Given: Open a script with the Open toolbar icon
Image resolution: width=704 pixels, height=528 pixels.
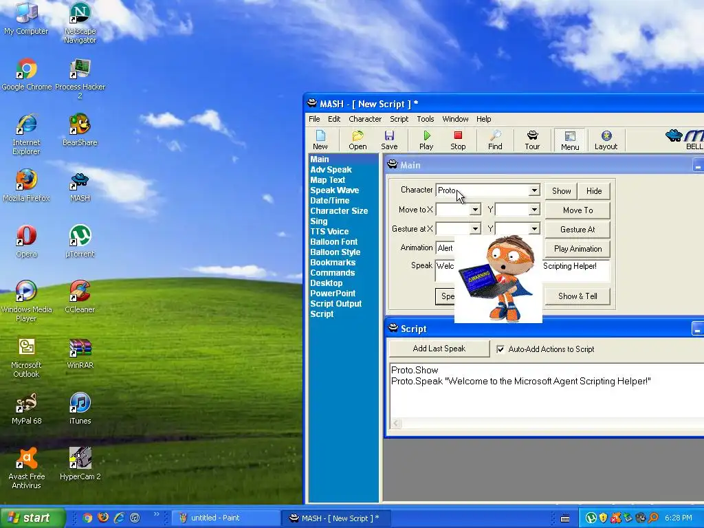Looking at the screenshot, I should (357, 140).
